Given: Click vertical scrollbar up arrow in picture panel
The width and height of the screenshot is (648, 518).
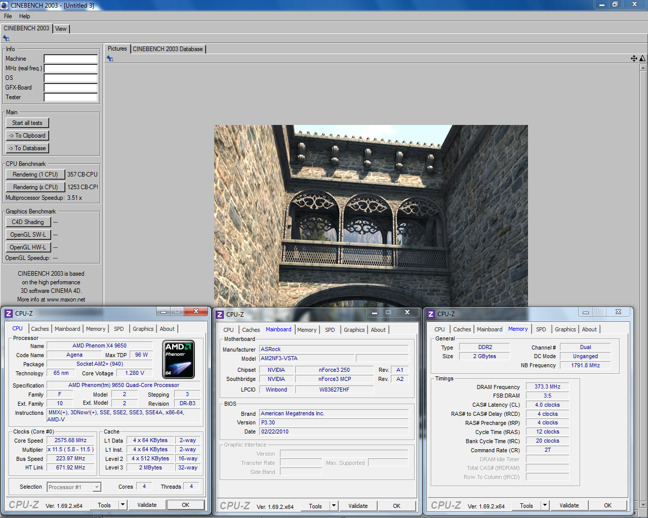Looking at the screenshot, I should click(x=643, y=67).
